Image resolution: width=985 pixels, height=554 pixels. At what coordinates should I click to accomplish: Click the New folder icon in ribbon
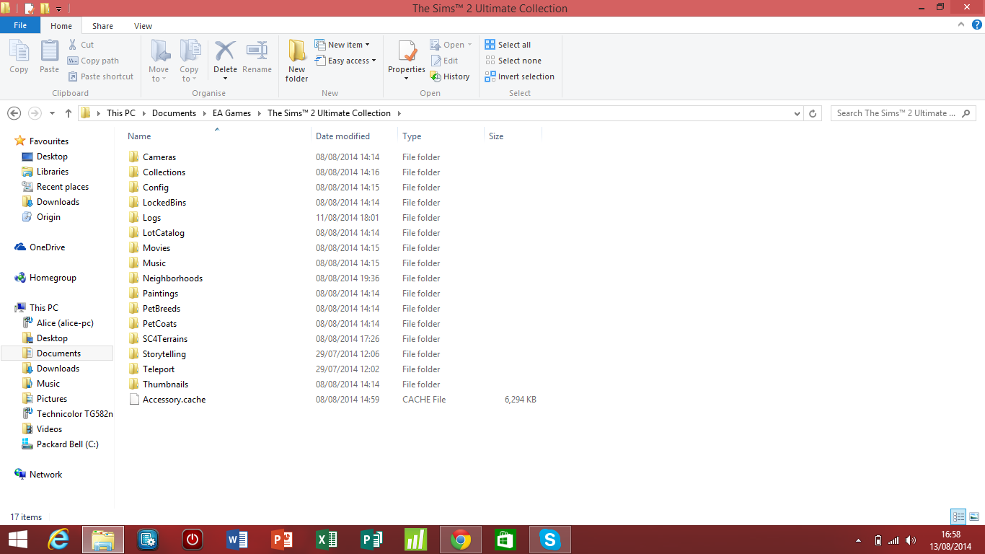[x=296, y=53]
